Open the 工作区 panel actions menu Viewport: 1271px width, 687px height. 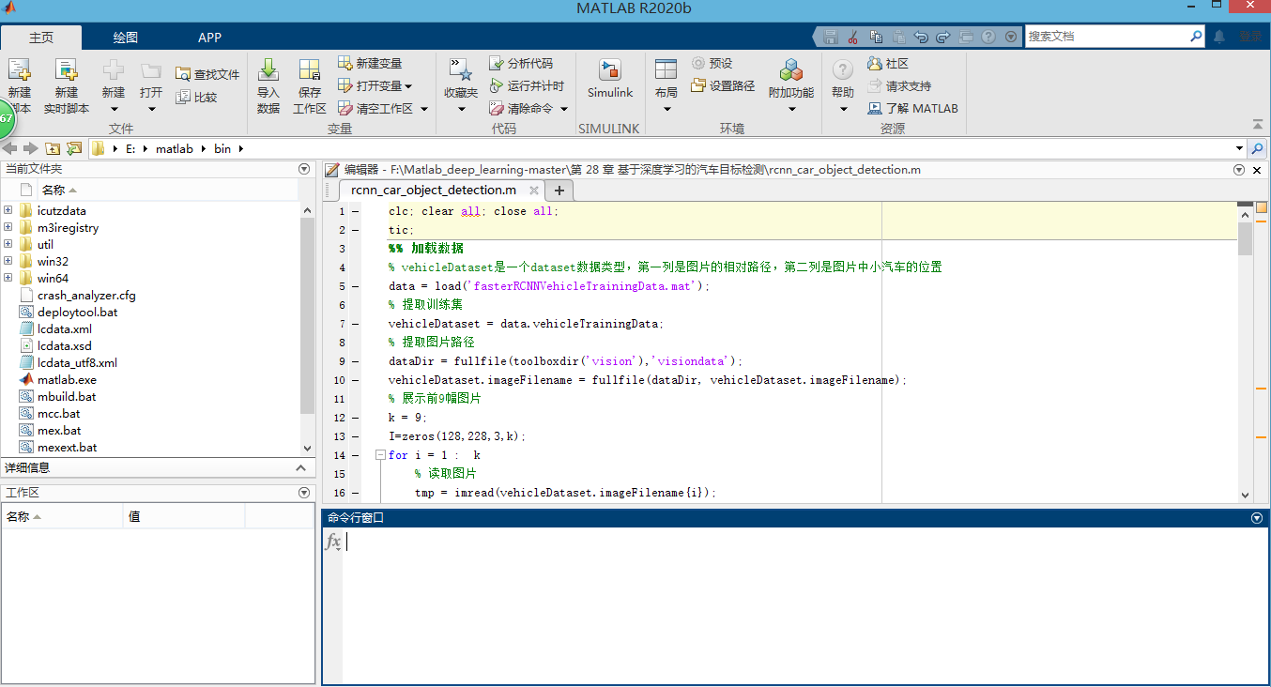point(304,492)
